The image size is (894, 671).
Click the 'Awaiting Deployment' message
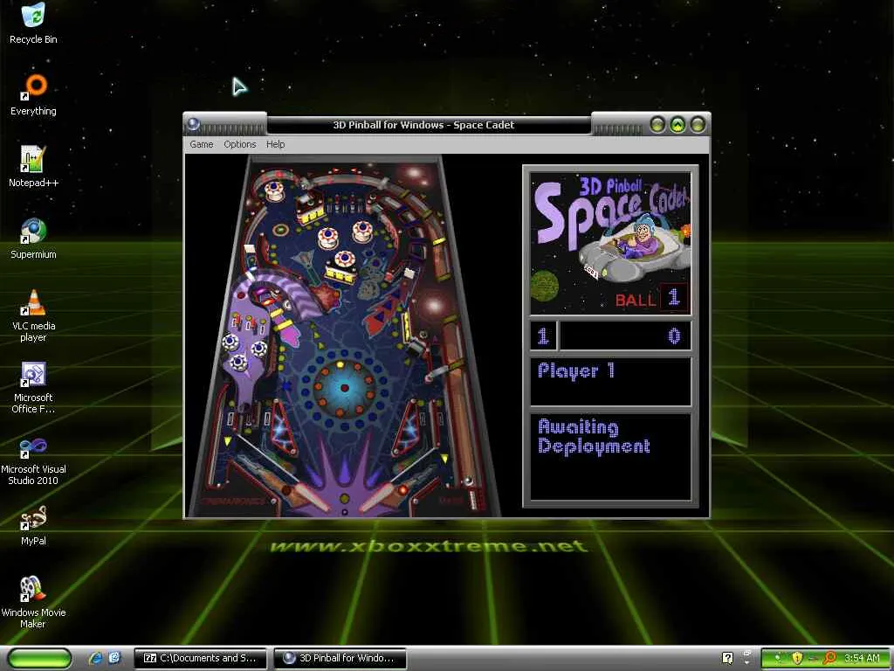594,437
